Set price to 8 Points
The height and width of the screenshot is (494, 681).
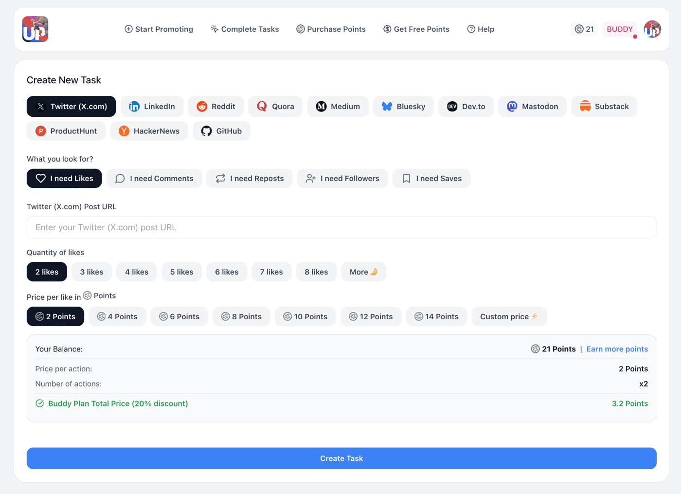[x=241, y=317]
